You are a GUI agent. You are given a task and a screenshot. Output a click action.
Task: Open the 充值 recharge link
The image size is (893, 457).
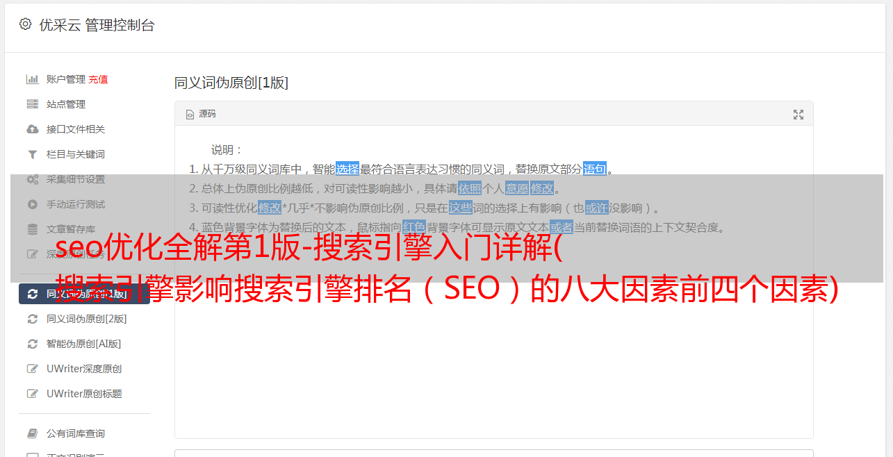pos(98,79)
